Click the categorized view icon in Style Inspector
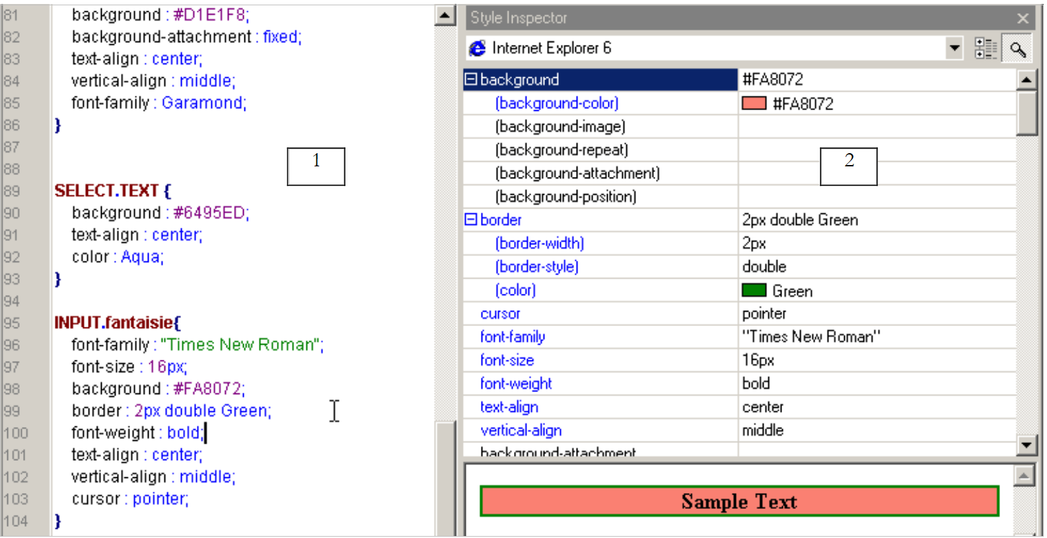This screenshot has width=1047, height=538. click(985, 48)
